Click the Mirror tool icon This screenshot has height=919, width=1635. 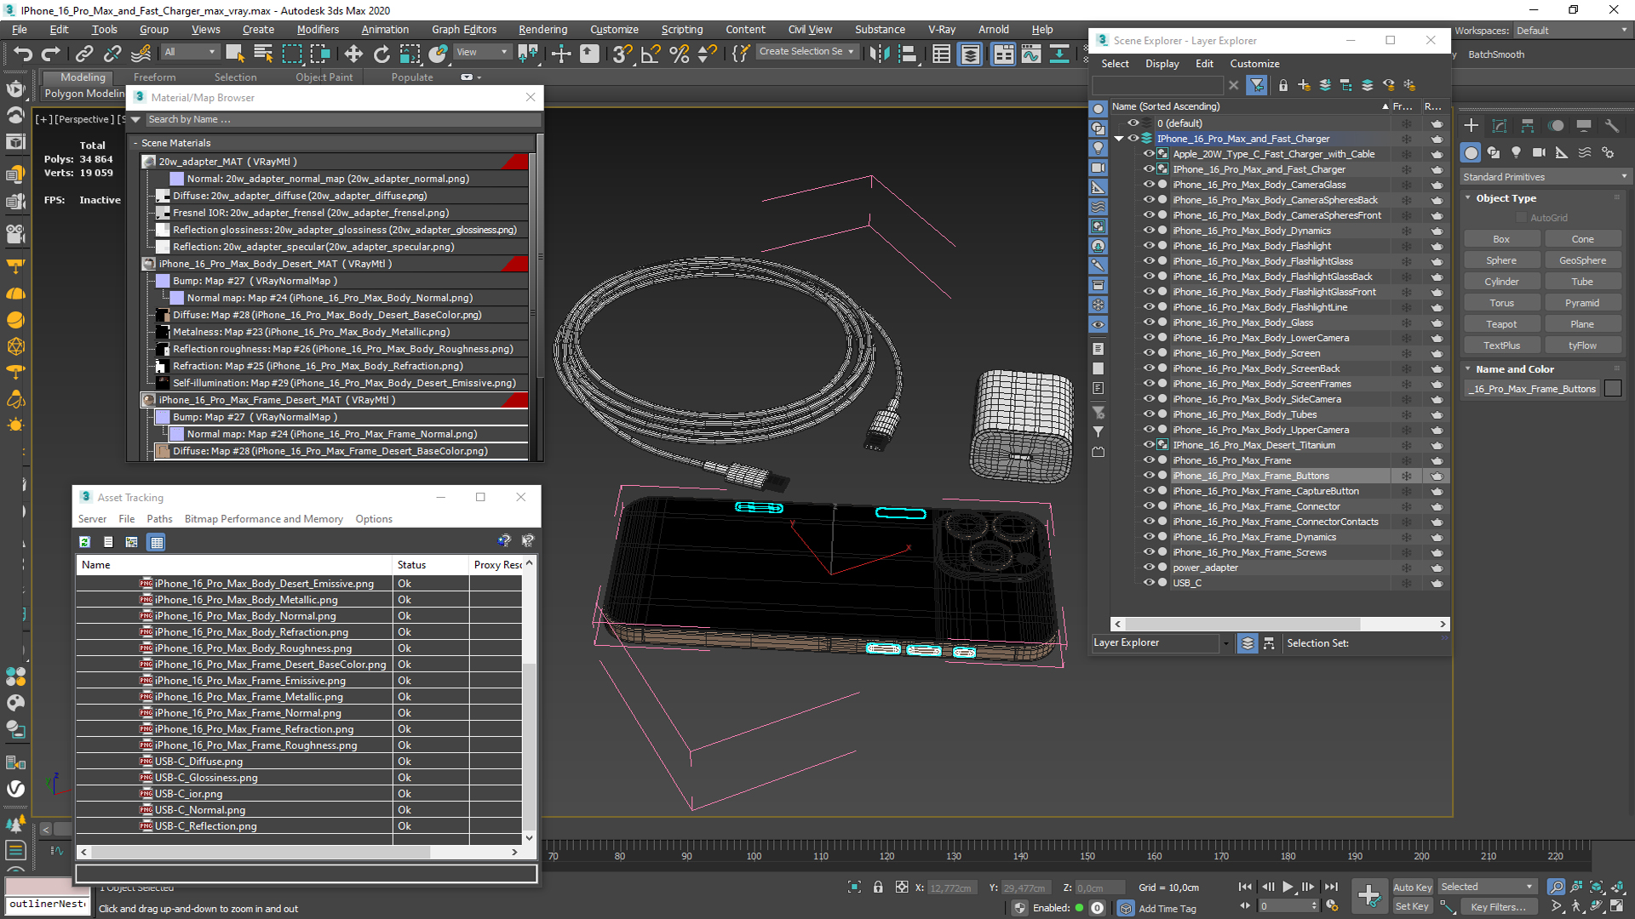coord(880,54)
